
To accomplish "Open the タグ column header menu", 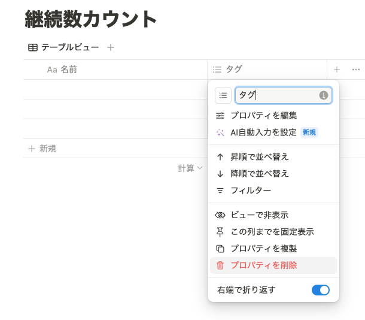I will (x=233, y=70).
